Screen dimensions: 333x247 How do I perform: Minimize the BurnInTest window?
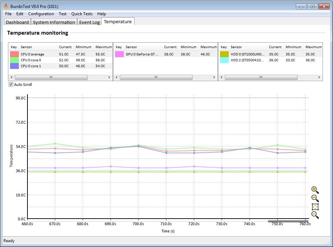tap(301, 6)
